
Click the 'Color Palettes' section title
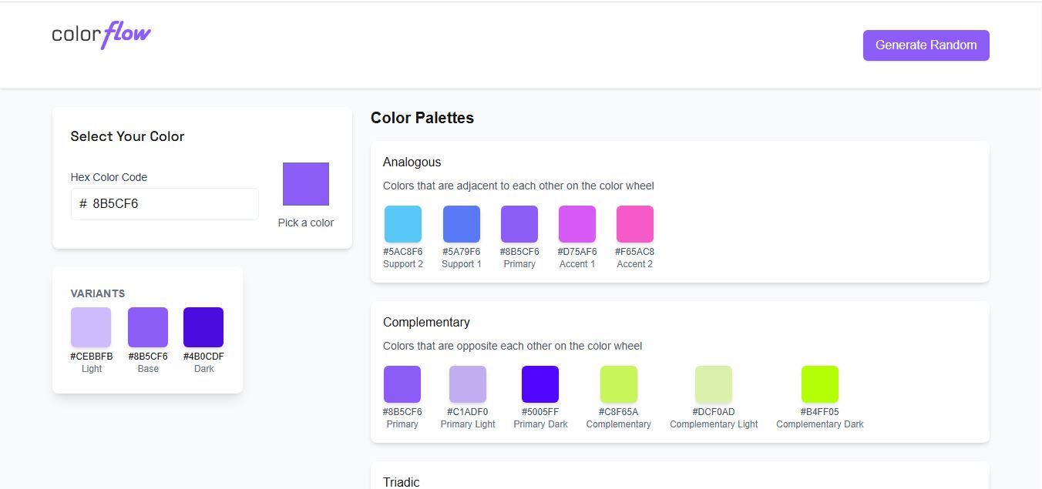click(x=422, y=118)
